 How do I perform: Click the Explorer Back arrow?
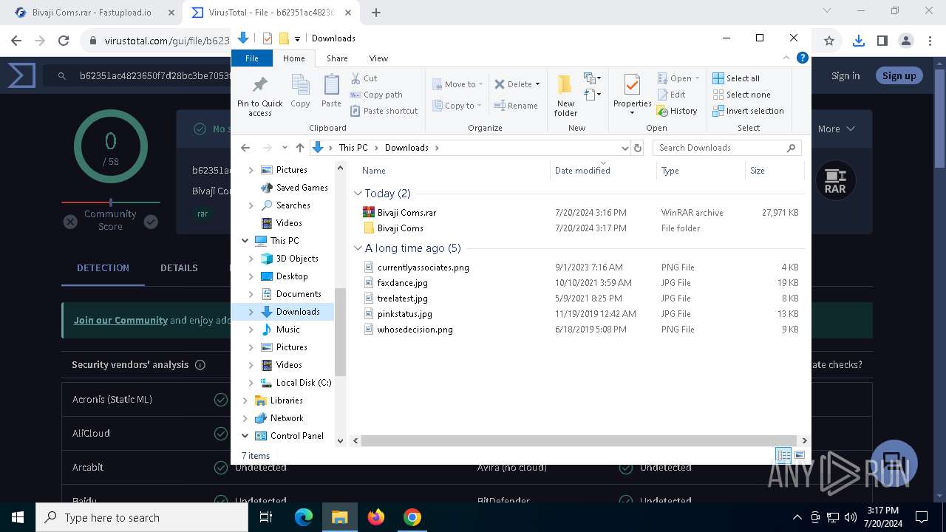click(245, 148)
